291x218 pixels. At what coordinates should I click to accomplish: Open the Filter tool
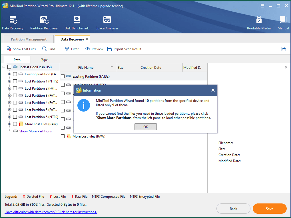[x=72, y=49]
